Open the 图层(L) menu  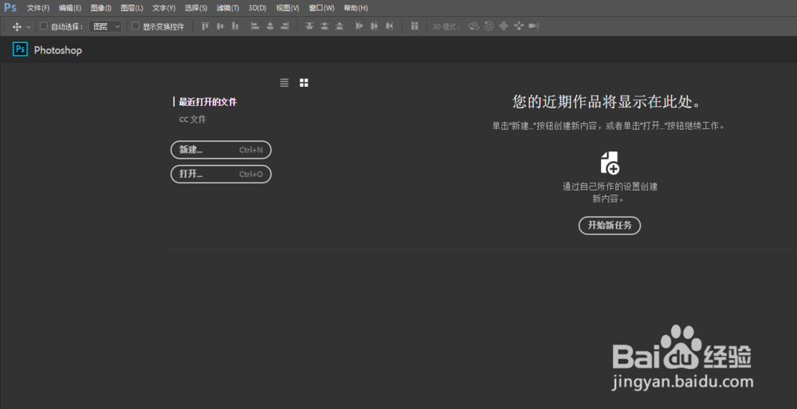tap(132, 8)
